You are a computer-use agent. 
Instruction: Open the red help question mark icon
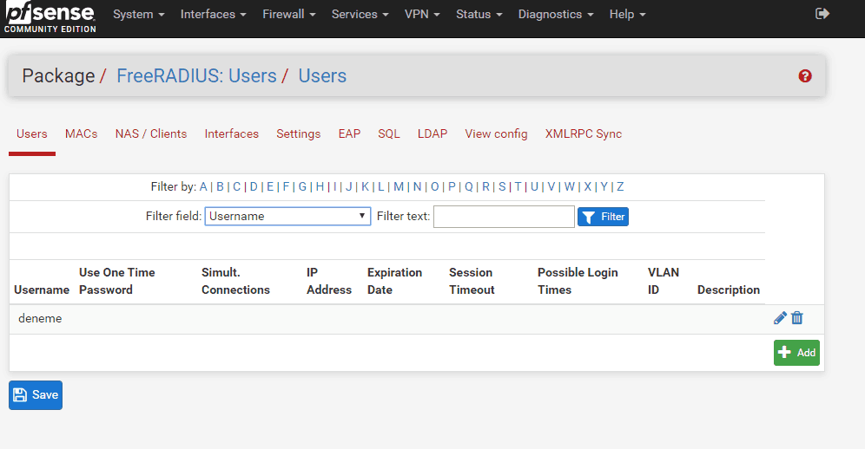tap(804, 76)
